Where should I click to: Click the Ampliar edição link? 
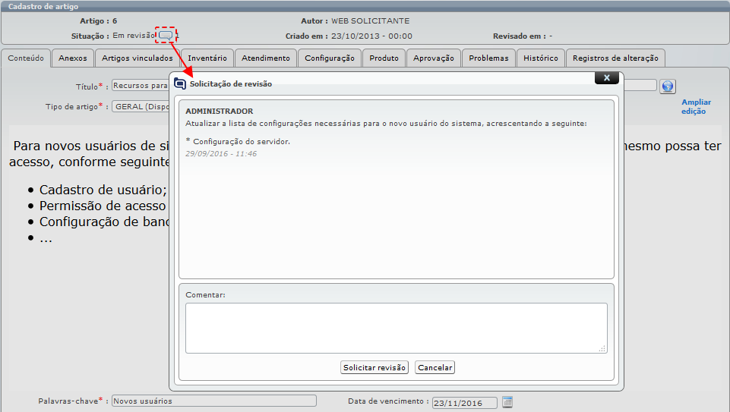tap(696, 107)
